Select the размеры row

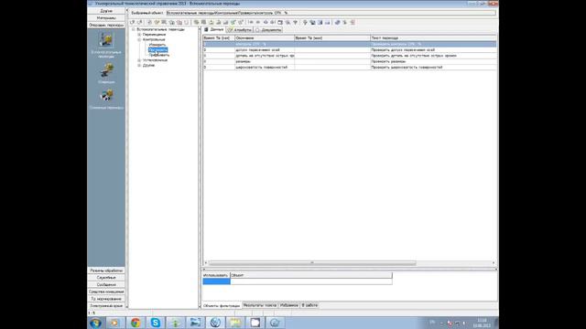(x=350, y=61)
